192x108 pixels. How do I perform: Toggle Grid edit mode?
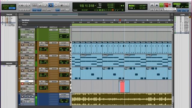[12, 8]
